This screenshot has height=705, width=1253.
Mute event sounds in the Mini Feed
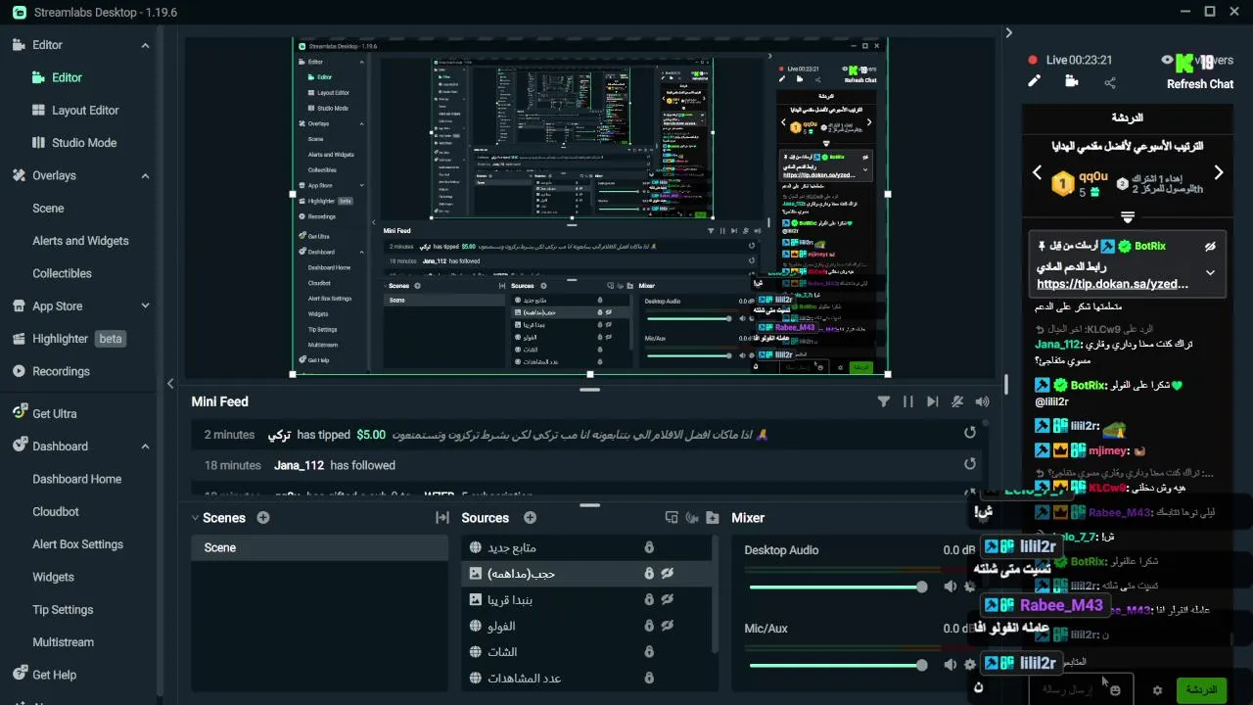(957, 401)
